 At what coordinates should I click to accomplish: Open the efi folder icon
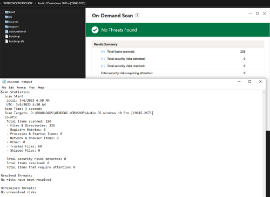[x=6, y=17]
